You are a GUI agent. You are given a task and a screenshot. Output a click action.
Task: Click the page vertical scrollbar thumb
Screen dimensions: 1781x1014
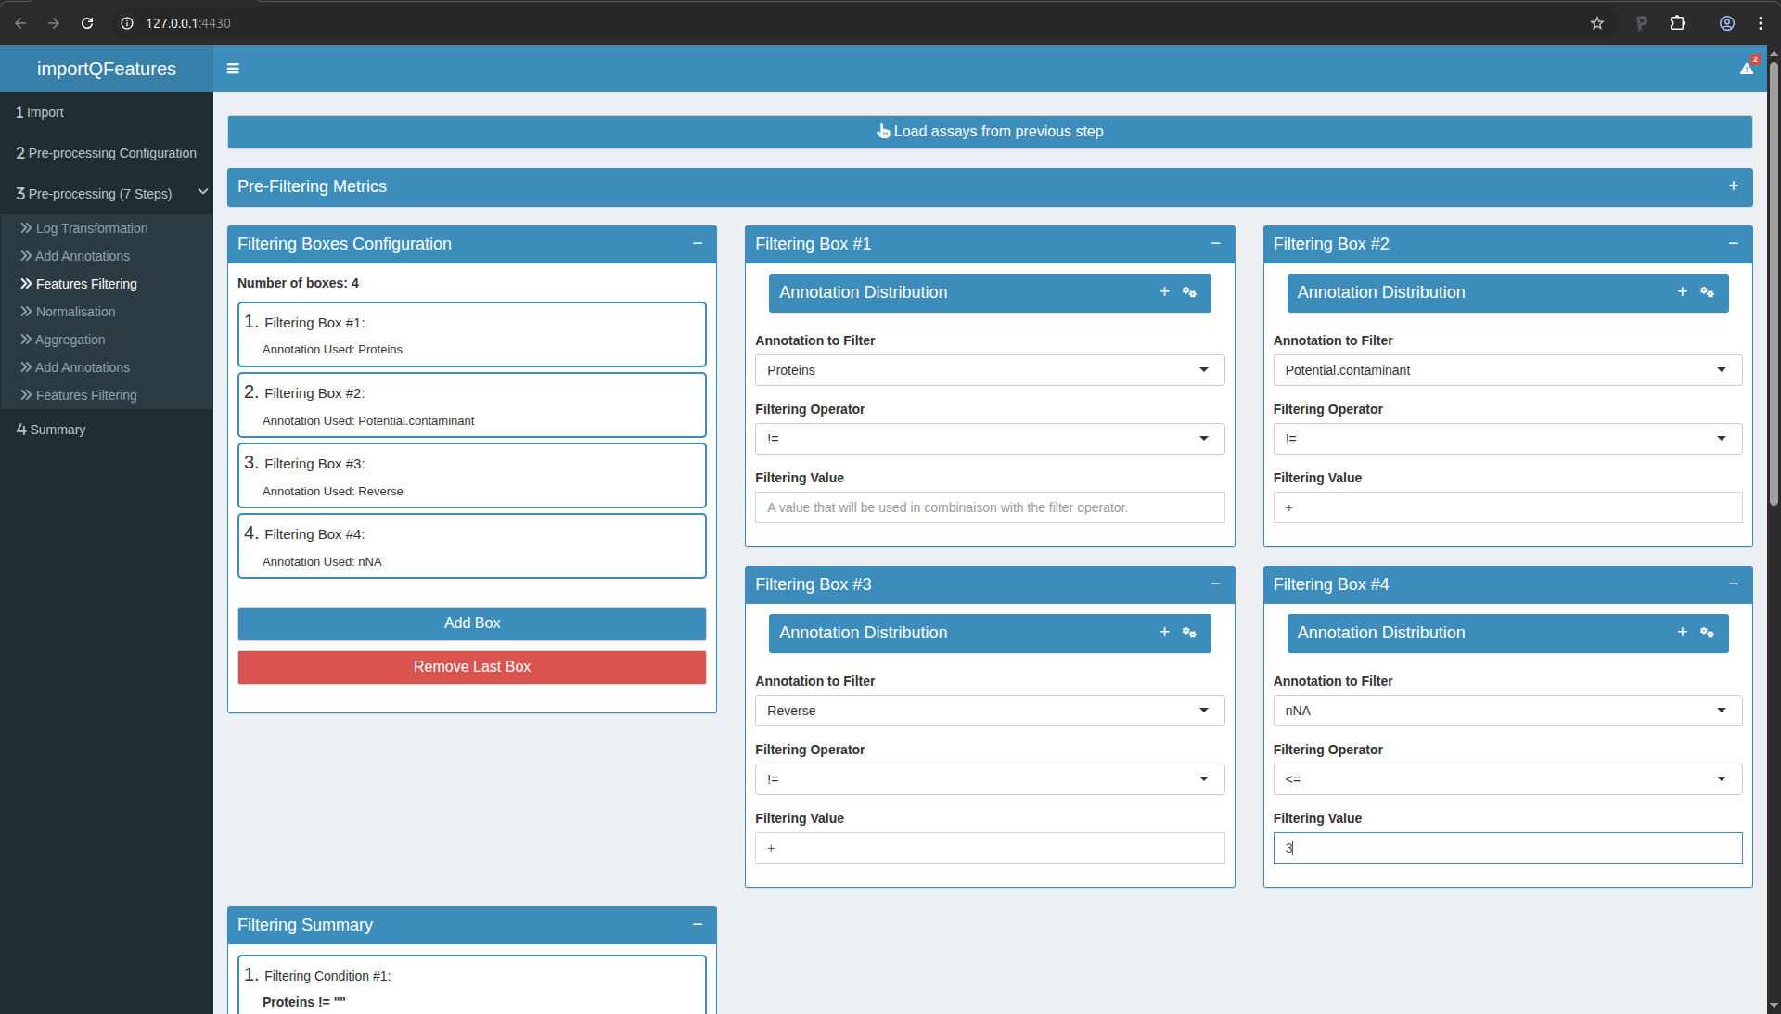(1774, 283)
